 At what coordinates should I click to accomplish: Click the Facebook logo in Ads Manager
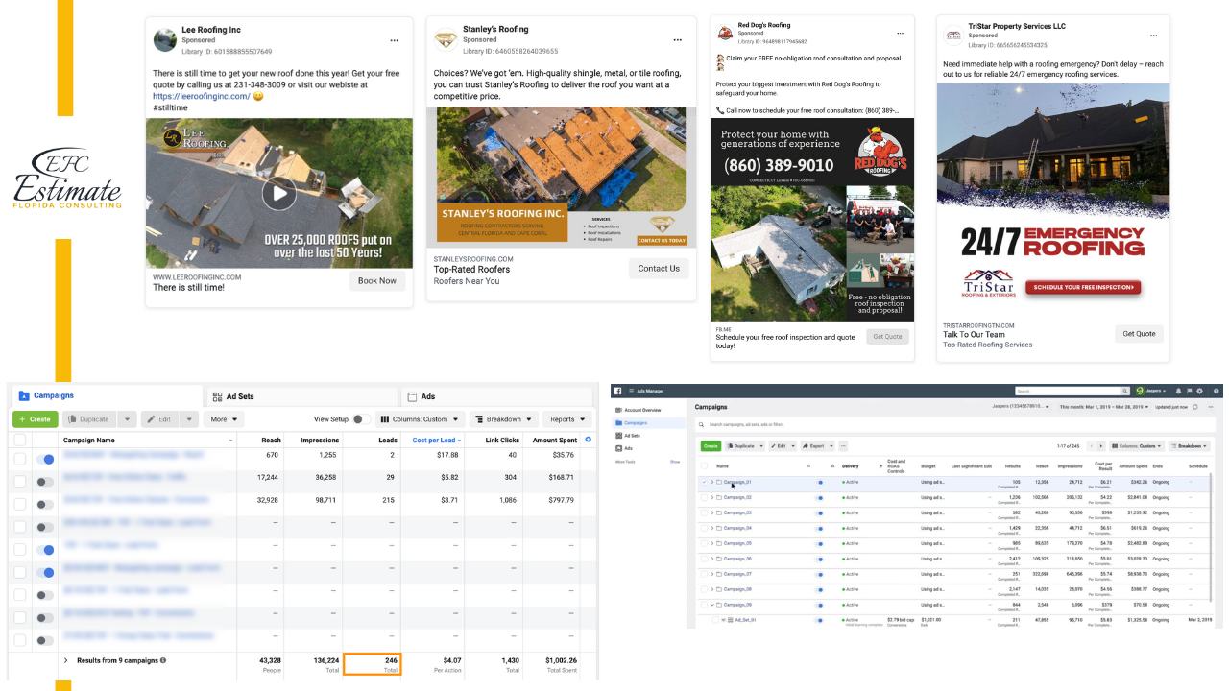point(618,391)
